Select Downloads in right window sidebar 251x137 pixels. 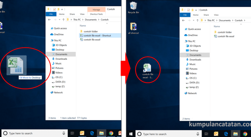[x=194, y=59]
